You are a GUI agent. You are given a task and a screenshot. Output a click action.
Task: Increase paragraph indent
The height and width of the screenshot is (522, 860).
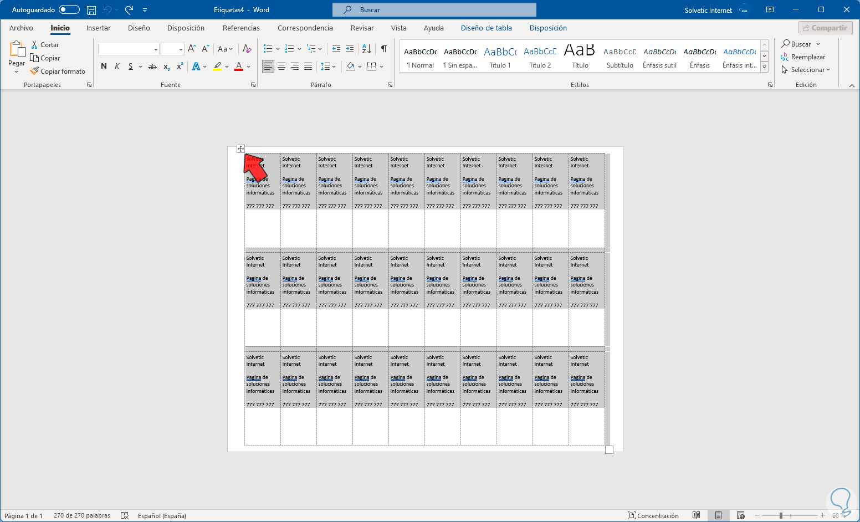point(350,49)
